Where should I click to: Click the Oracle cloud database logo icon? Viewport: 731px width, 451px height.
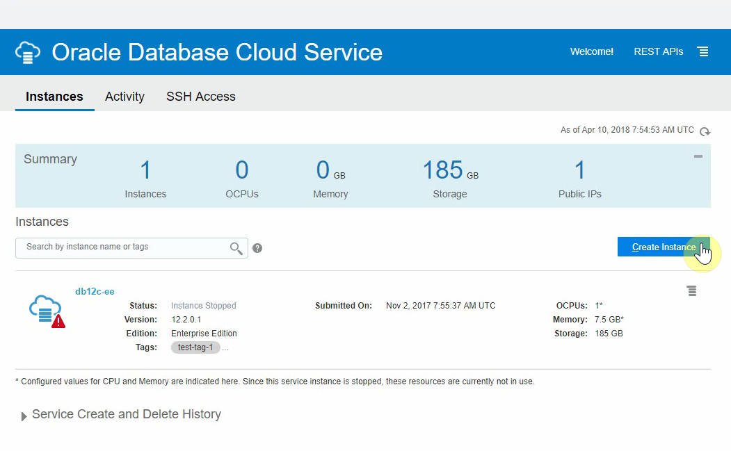pos(28,52)
